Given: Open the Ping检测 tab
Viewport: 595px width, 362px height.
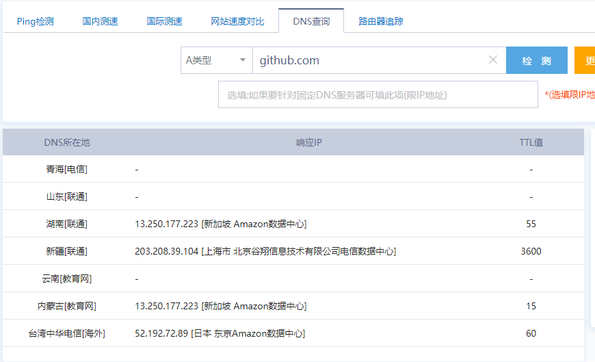Looking at the screenshot, I should pos(36,21).
